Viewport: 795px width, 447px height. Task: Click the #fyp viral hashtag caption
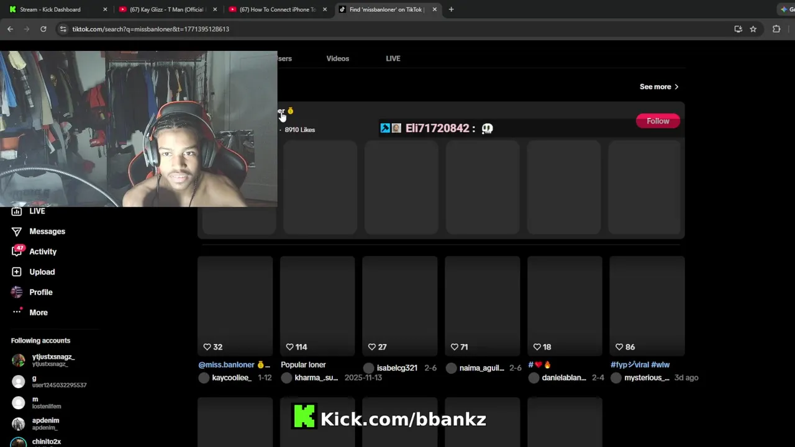(x=640, y=365)
